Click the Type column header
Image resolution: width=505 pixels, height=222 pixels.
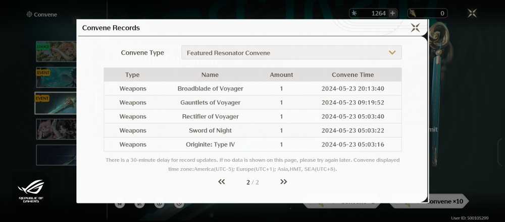pyautogui.click(x=132, y=75)
